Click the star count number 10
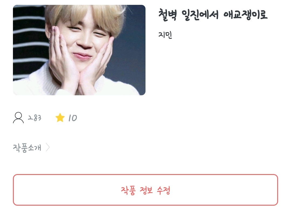Image resolution: width=291 pixels, height=218 pixels. click(x=72, y=118)
